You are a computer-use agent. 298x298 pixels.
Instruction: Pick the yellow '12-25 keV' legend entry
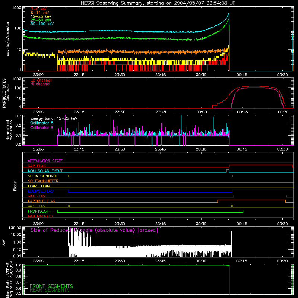[41, 16]
